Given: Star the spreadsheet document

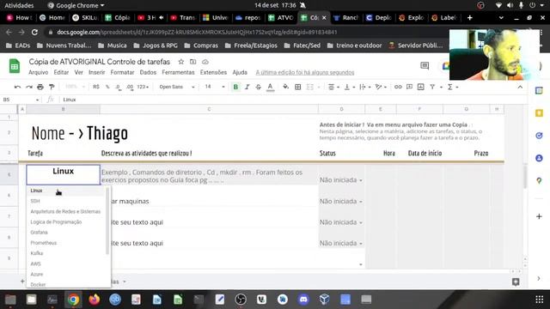Looking at the screenshot, I should click(x=181, y=62).
